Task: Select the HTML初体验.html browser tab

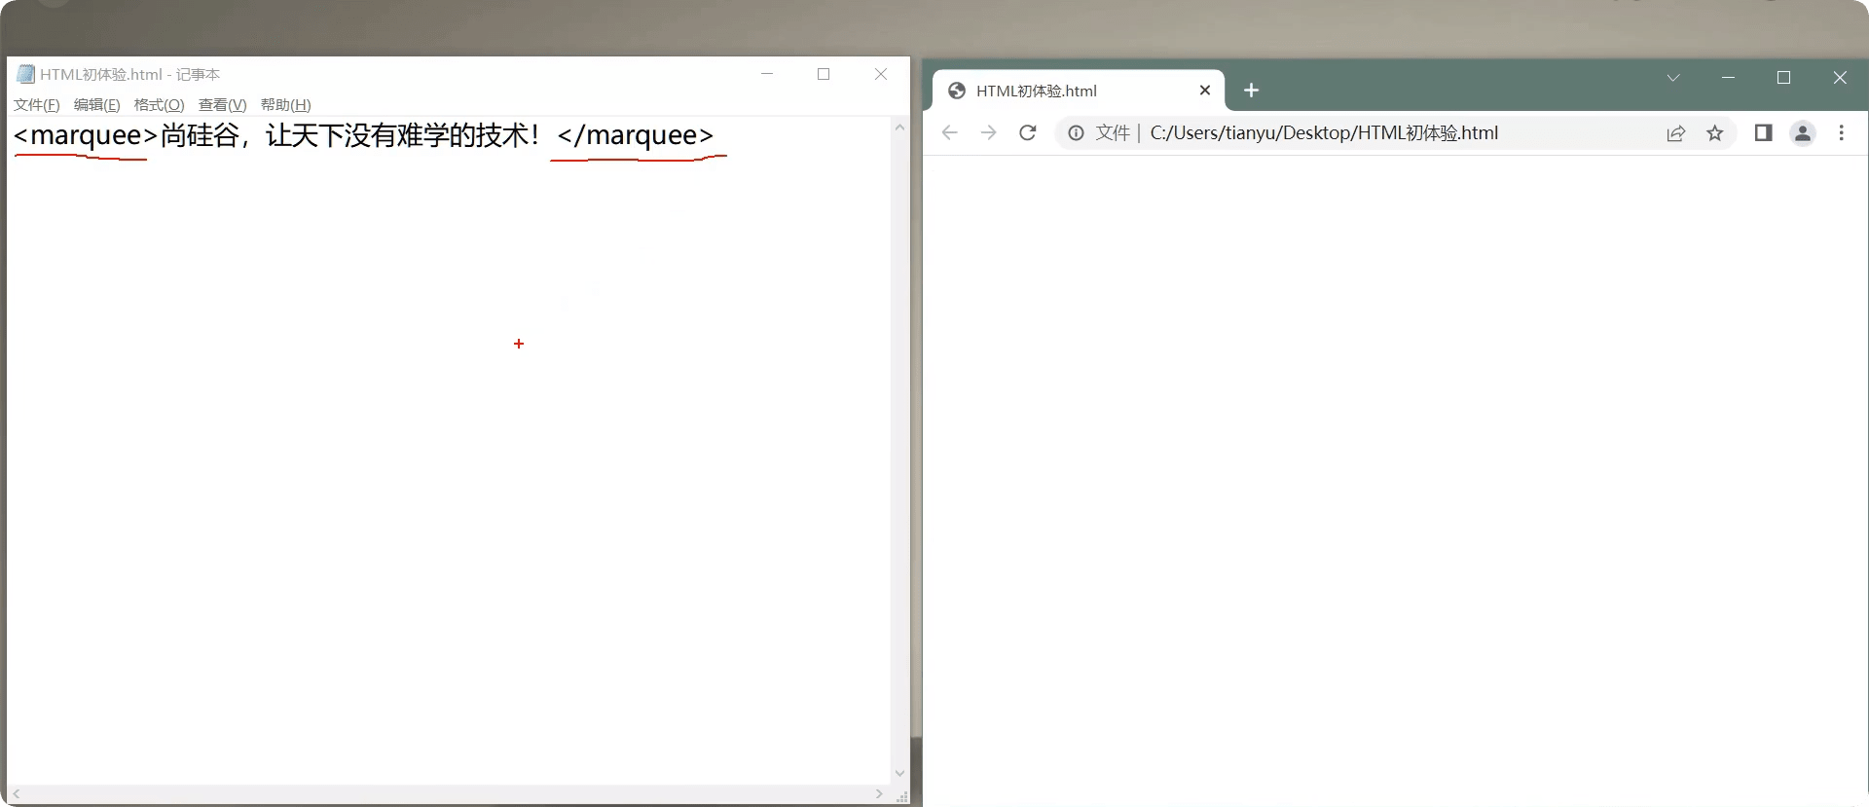Action: pos(1061,91)
